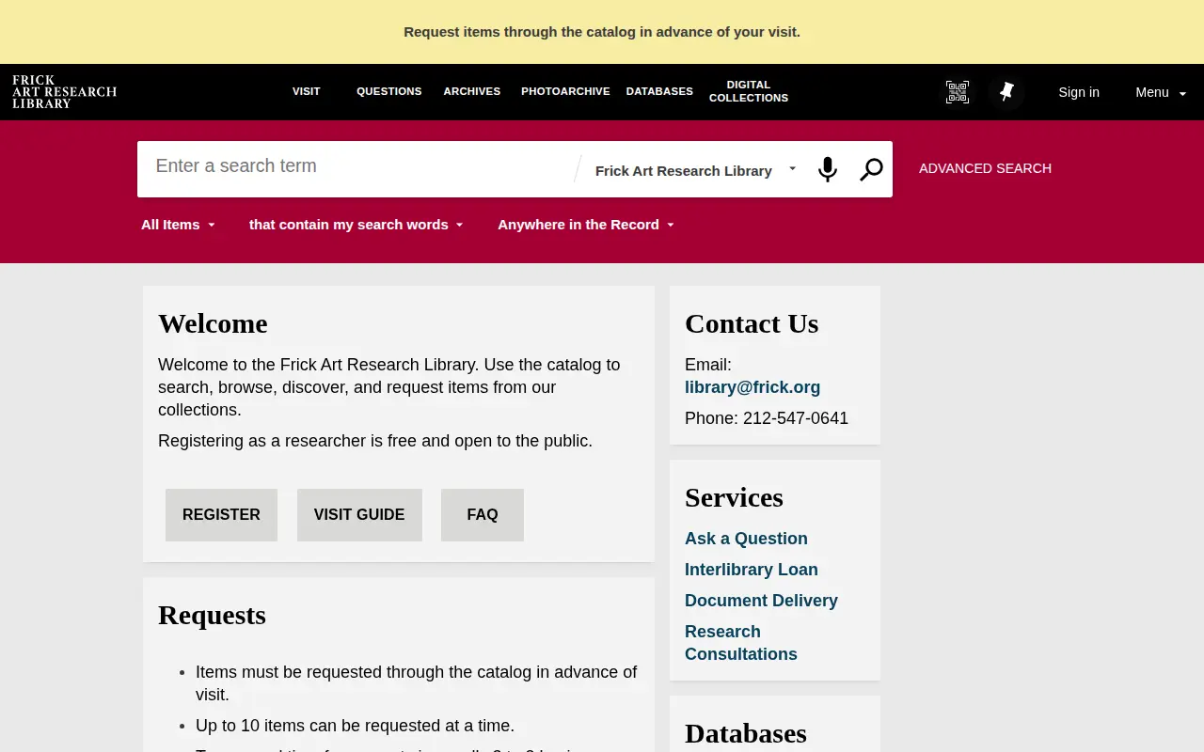Open 'Anywhere in the Record' dropdown
The height and width of the screenshot is (752, 1204).
(x=586, y=225)
